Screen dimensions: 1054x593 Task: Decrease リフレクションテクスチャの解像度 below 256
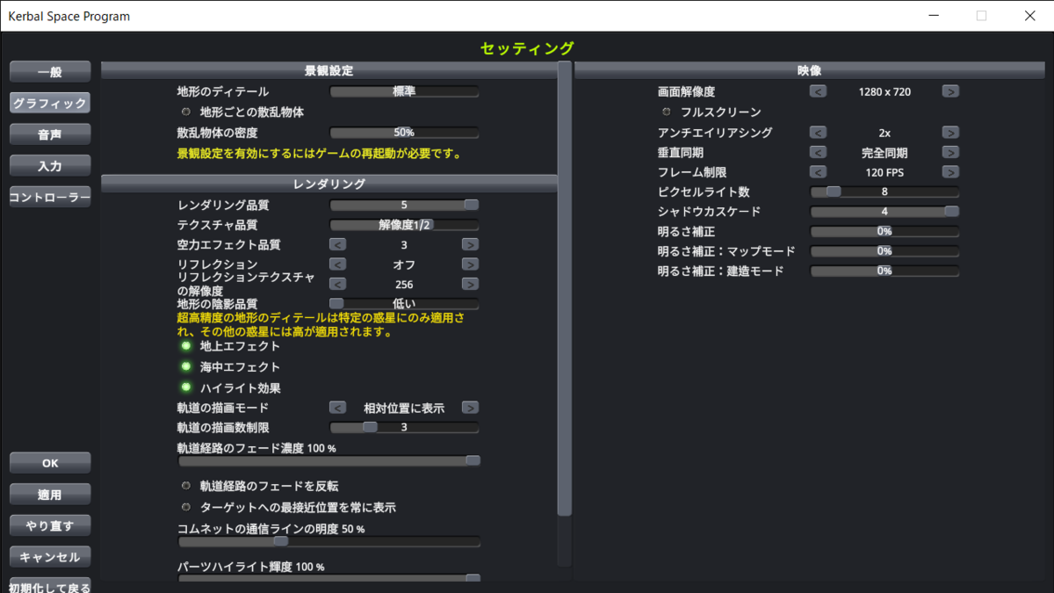coord(337,283)
